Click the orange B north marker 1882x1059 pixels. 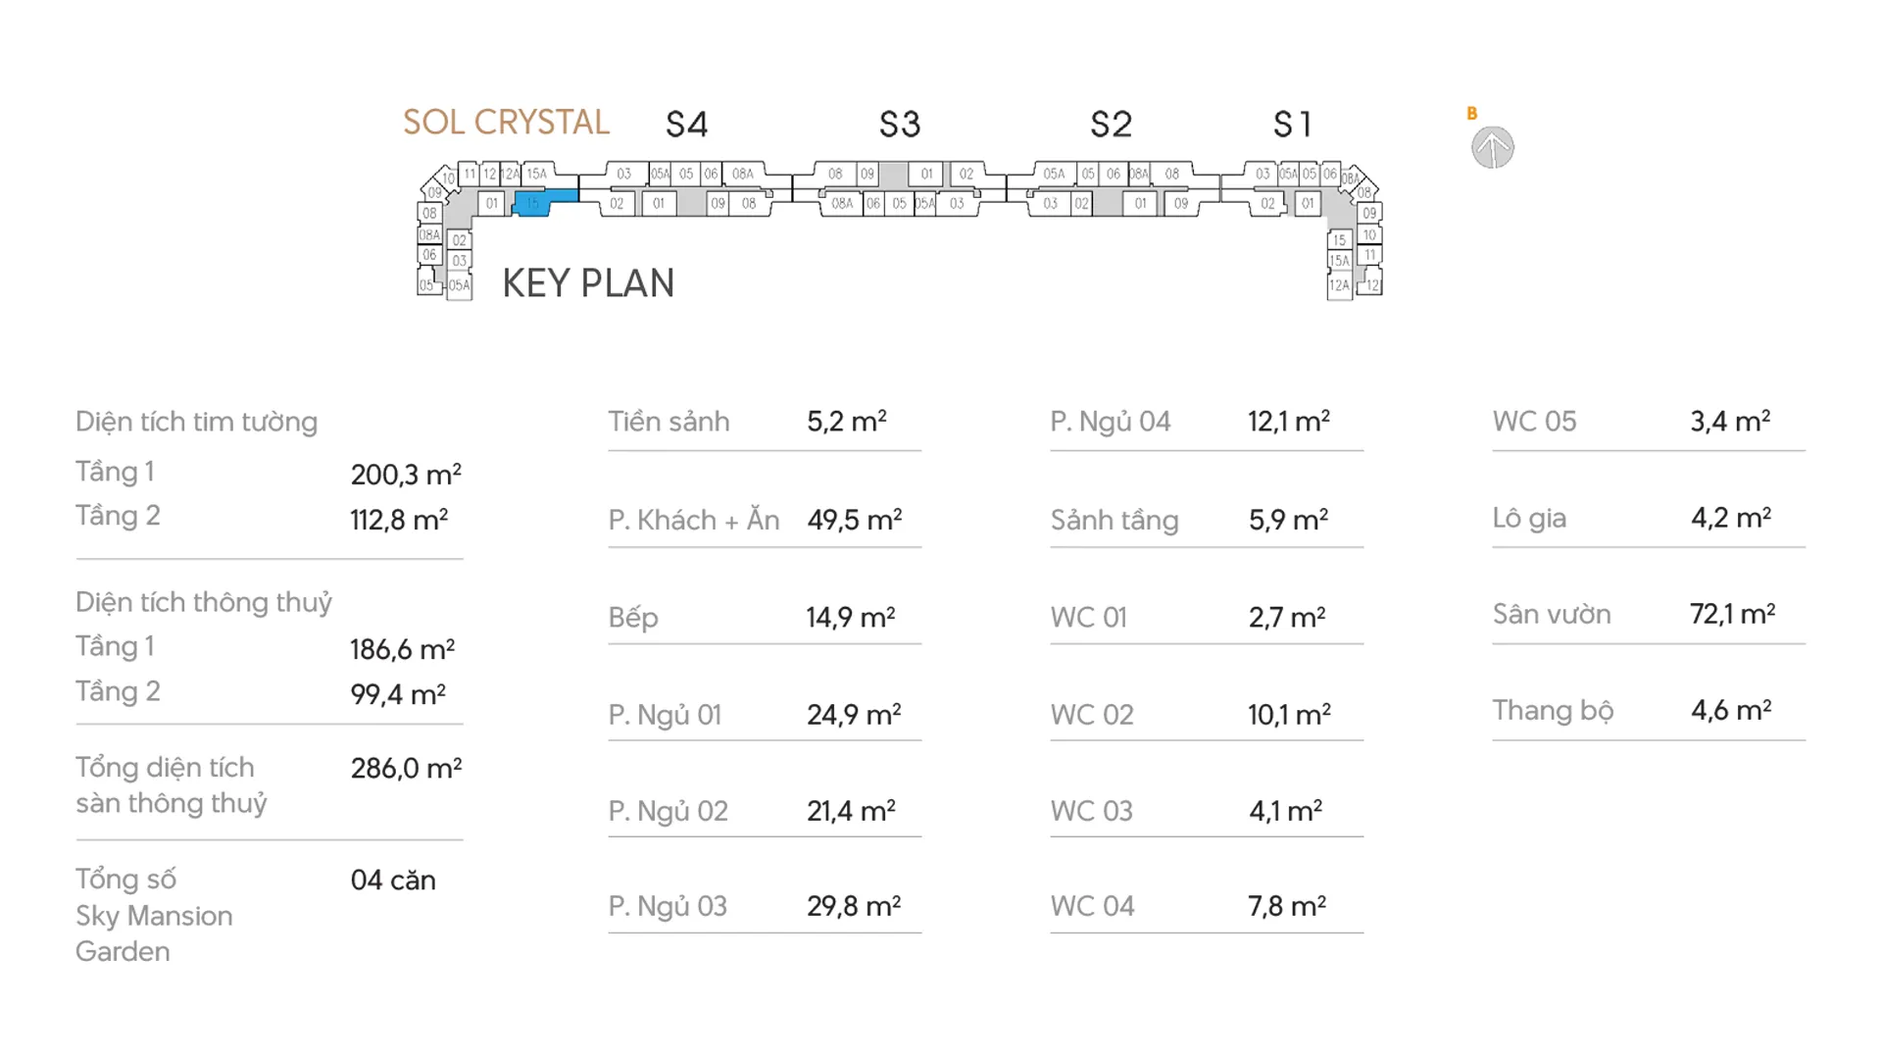[x=1471, y=114]
